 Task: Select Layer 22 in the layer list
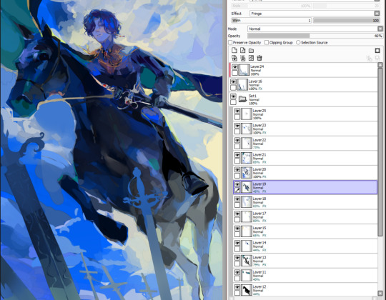[305, 144]
